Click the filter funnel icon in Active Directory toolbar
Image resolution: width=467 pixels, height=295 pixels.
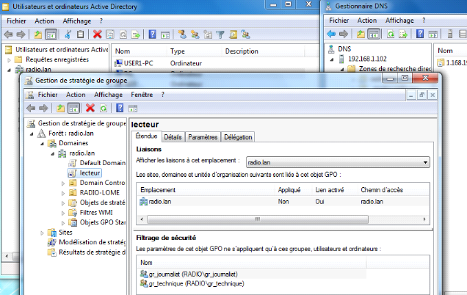click(x=220, y=34)
